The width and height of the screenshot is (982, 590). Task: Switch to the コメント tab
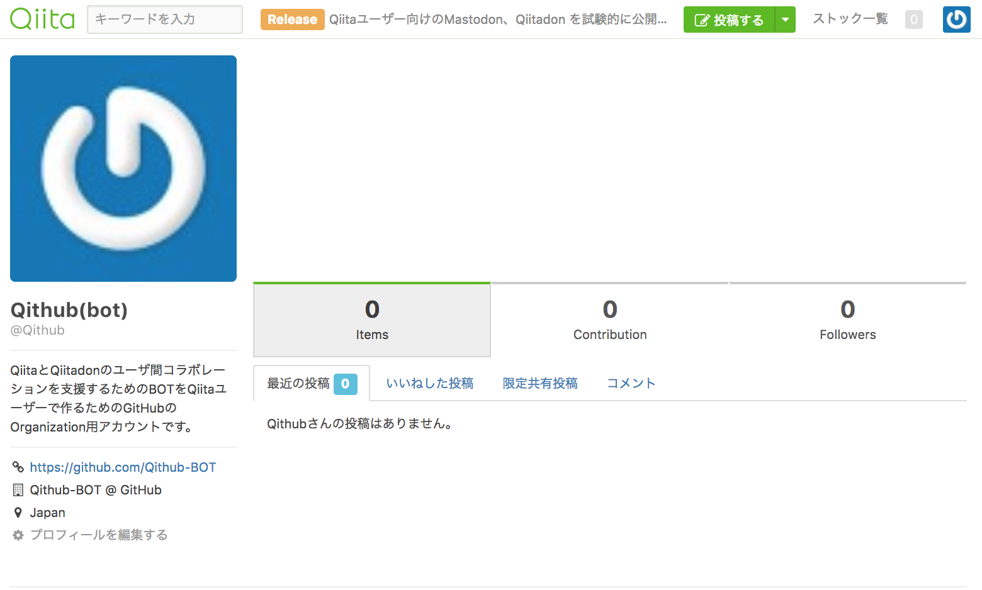(631, 383)
